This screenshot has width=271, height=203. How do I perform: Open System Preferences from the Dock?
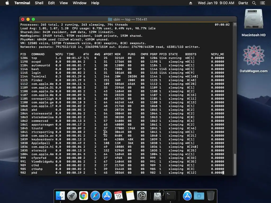[142, 196]
